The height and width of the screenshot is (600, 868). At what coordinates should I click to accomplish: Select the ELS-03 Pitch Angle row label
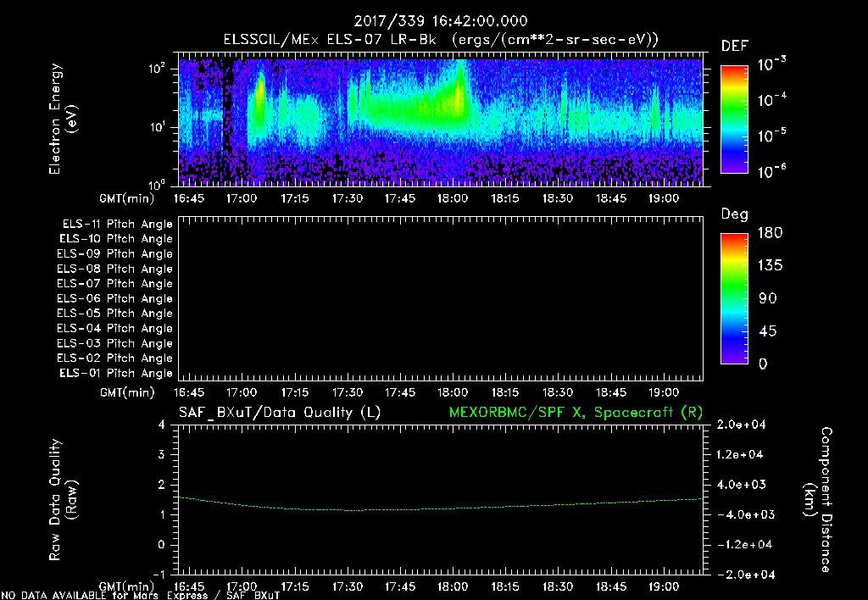(x=114, y=343)
